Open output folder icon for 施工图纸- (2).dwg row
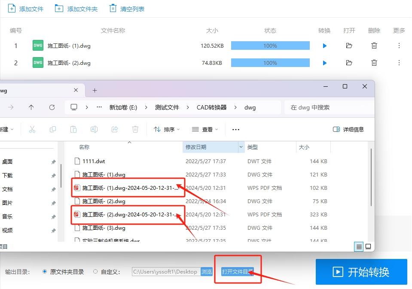This screenshot has width=412, height=289. point(349,63)
